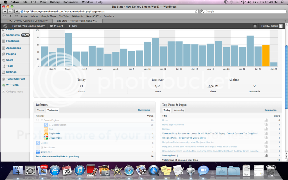
Task: Open Top Sites grid icon
Action: click(x=16, y=16)
